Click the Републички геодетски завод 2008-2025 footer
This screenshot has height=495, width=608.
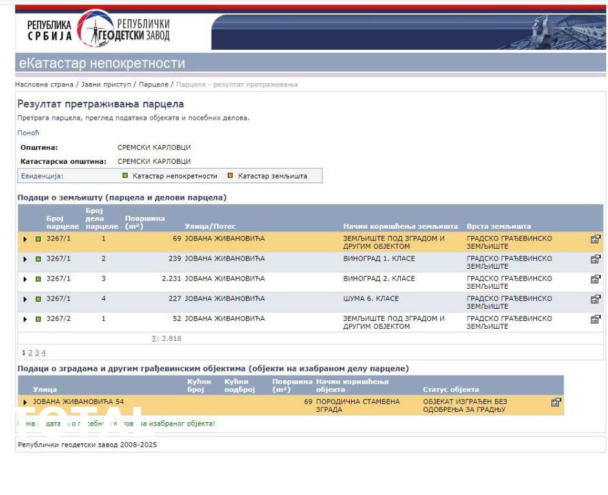[87, 445]
